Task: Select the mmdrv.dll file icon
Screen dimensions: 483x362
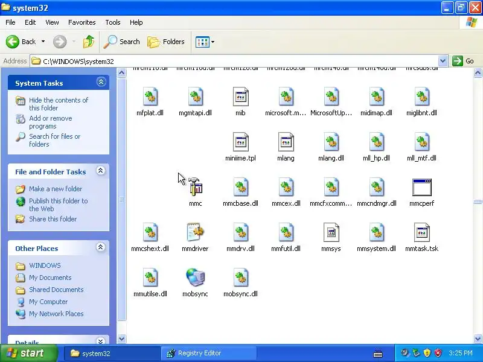Action: (x=240, y=232)
